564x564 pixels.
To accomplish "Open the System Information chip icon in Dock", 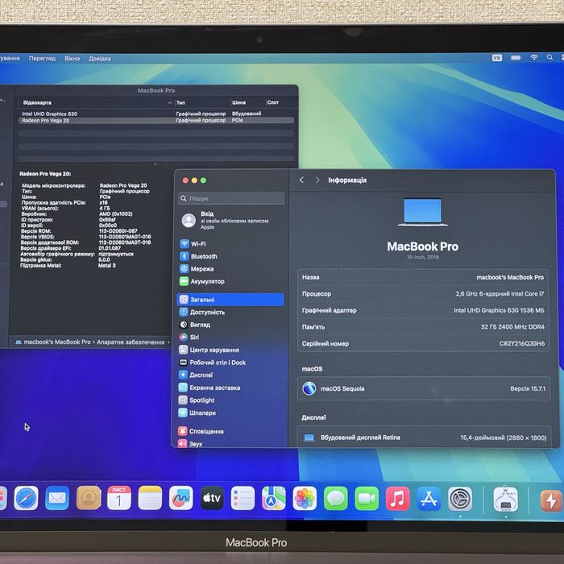I will 505,499.
